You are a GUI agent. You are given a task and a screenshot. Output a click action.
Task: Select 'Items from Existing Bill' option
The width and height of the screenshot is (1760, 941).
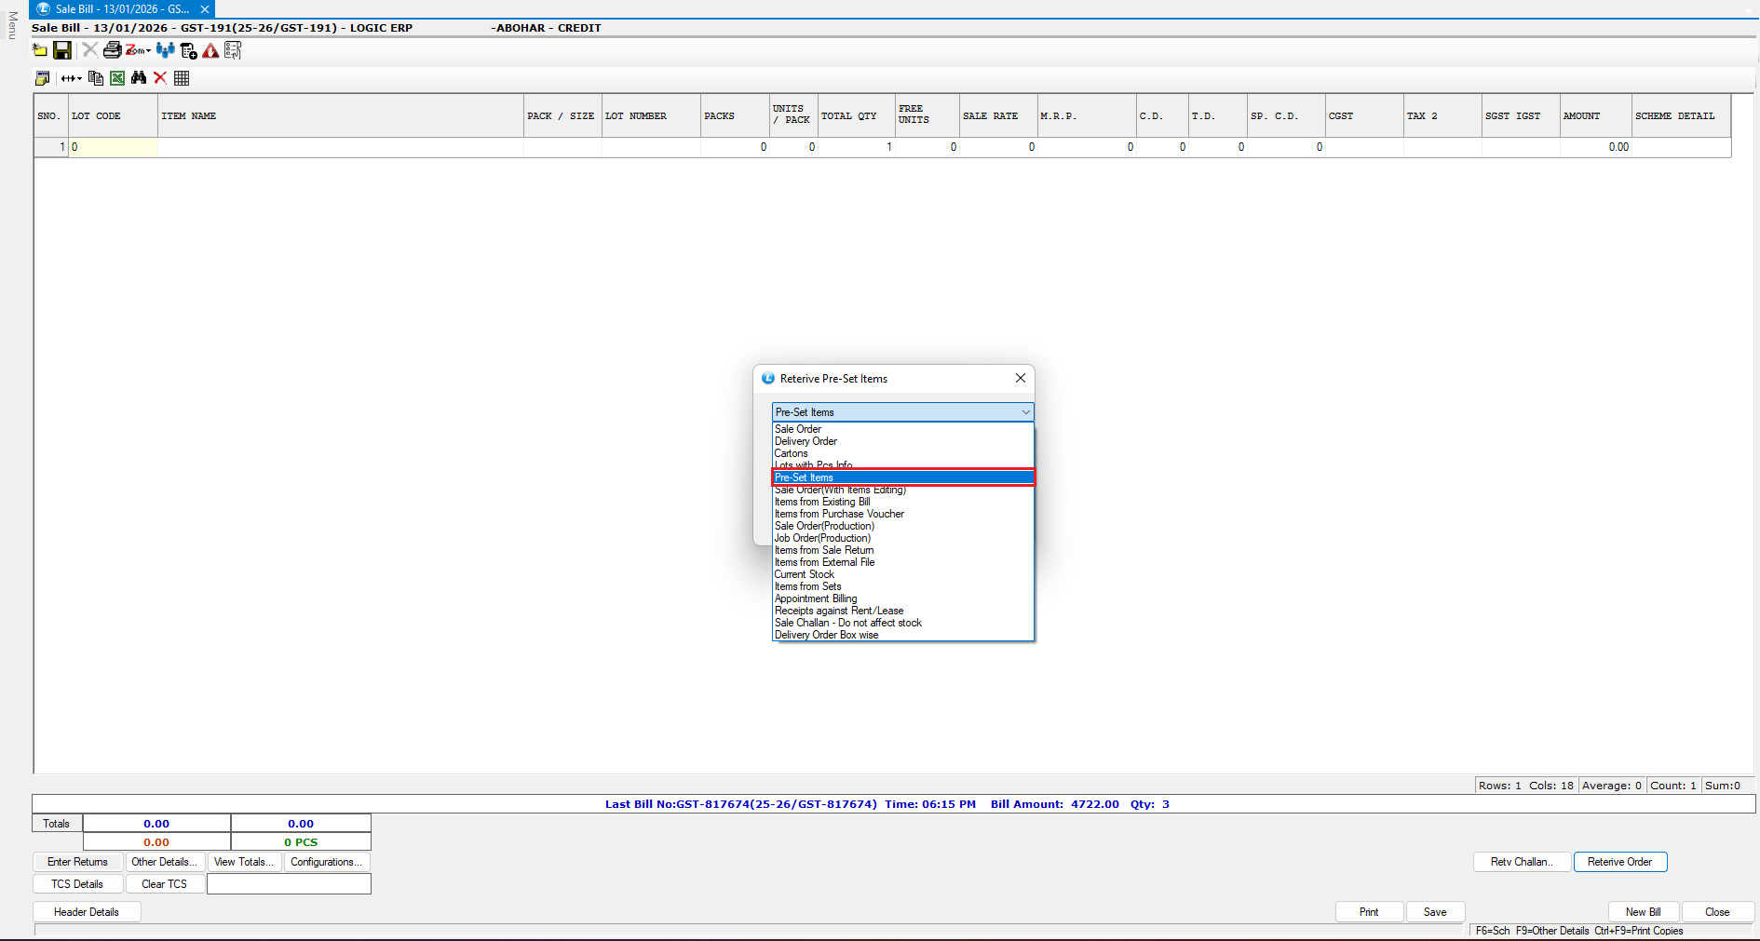coord(822,502)
